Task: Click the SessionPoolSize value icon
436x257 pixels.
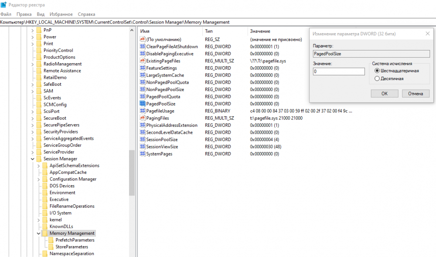Action: 142,139
